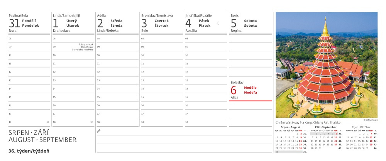Click the 18 time slot on Friday
Viewport: 386px width, 161px height.
pos(206,122)
